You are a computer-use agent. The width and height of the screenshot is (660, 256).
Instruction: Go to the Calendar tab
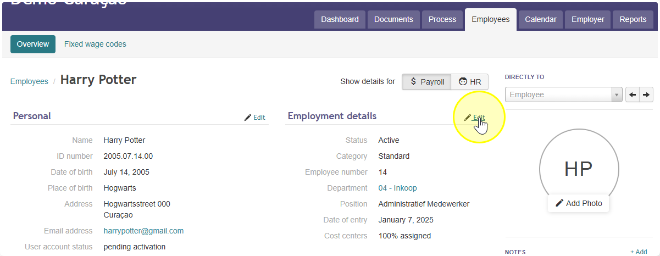point(541,19)
